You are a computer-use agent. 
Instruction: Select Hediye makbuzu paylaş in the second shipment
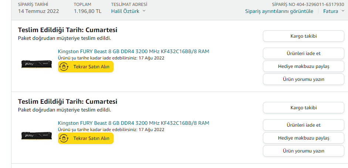coord(304,138)
